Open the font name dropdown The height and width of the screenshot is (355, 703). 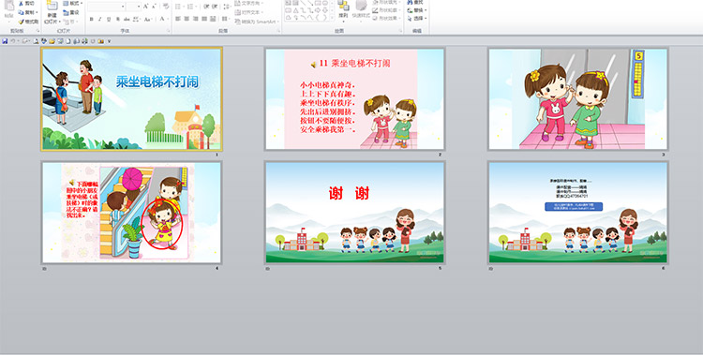tap(124, 7)
